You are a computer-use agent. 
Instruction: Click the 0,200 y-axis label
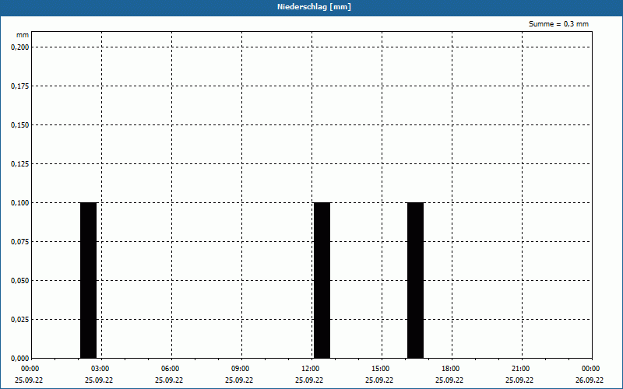coord(20,47)
